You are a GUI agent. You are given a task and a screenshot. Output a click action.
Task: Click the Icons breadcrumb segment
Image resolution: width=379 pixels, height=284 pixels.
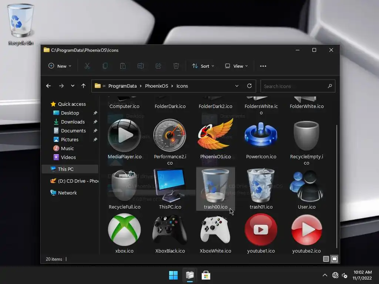tap(182, 86)
